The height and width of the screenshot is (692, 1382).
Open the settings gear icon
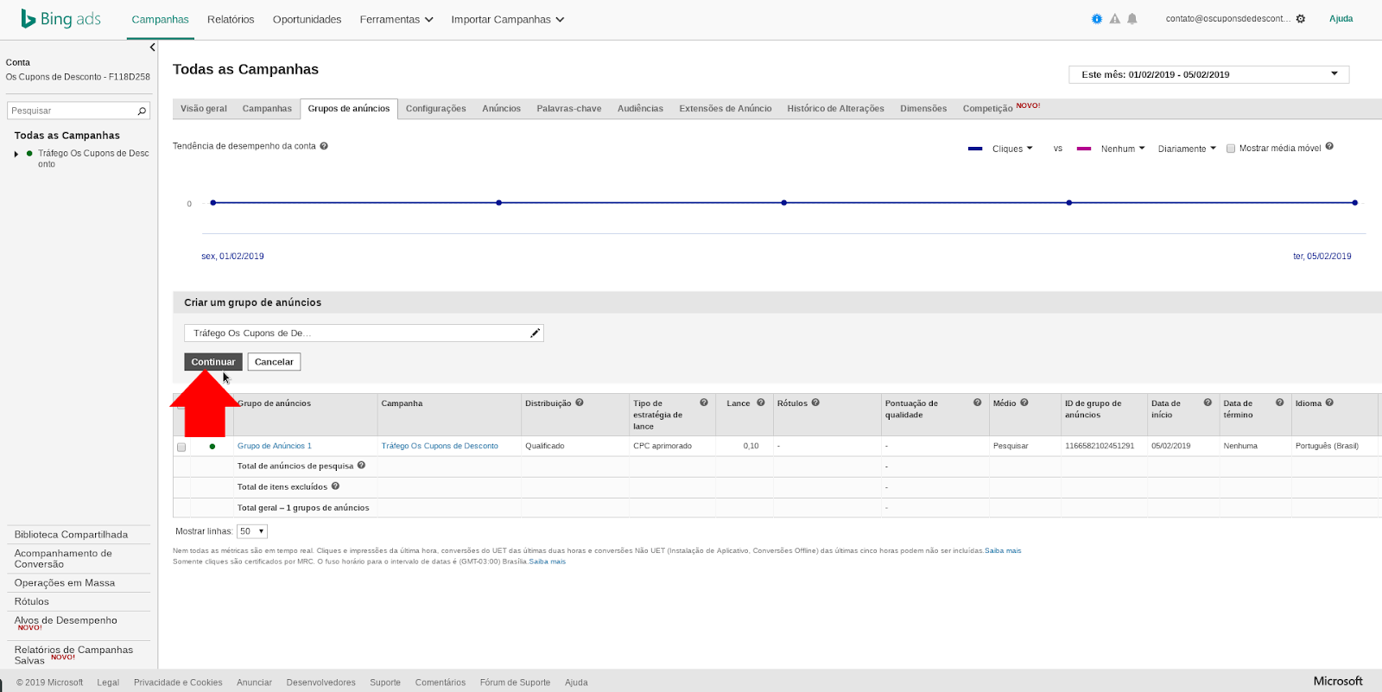click(1301, 19)
